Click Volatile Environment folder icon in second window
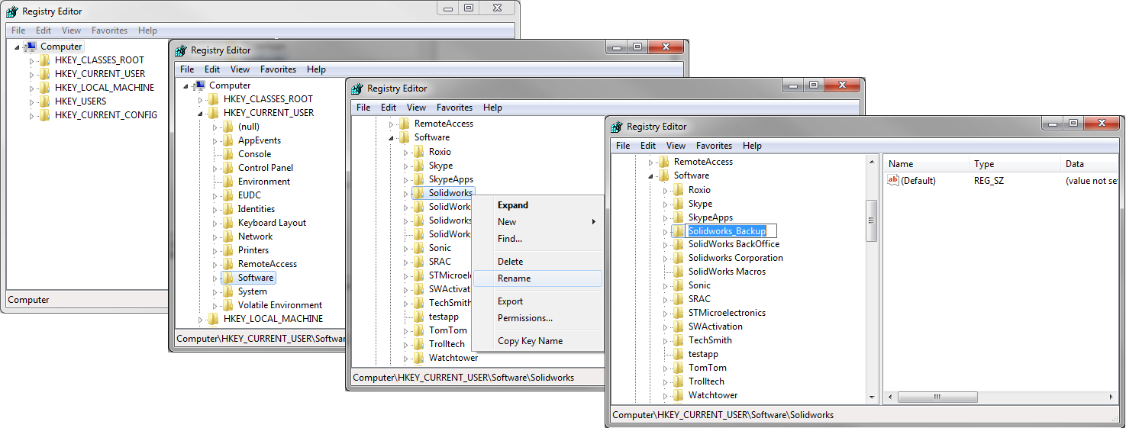The width and height of the screenshot is (1126, 428). coord(227,305)
